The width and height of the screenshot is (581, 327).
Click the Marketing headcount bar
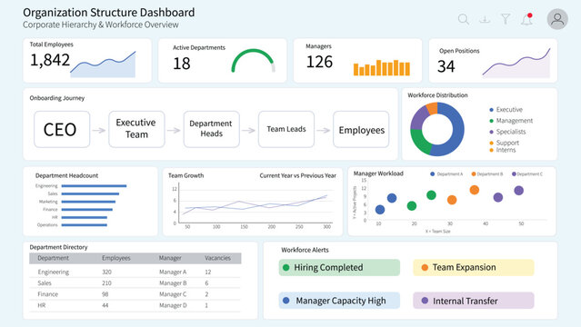coord(88,202)
